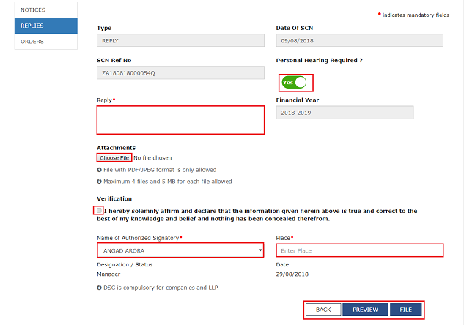Click the PREVIEW button
Viewport: 464px width, 325px height.
[x=365, y=310]
